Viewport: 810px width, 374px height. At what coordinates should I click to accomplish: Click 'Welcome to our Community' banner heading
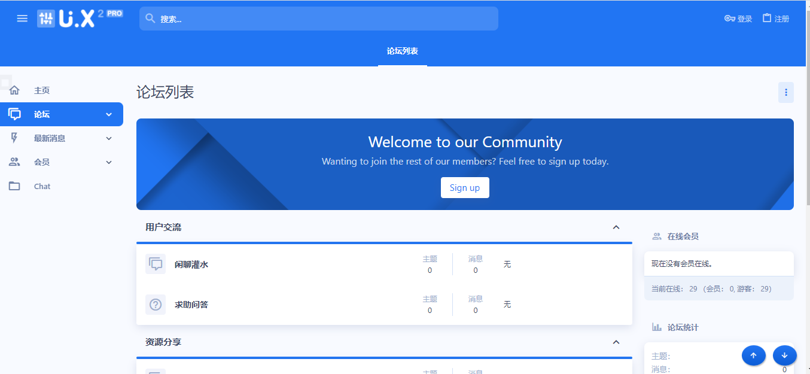(x=465, y=142)
